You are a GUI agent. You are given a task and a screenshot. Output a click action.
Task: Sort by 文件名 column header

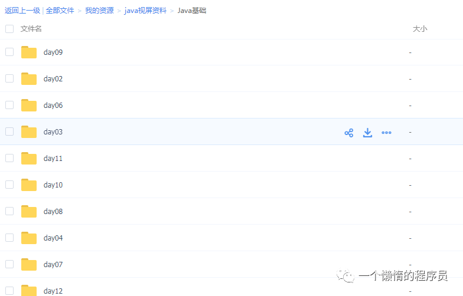[x=31, y=29]
